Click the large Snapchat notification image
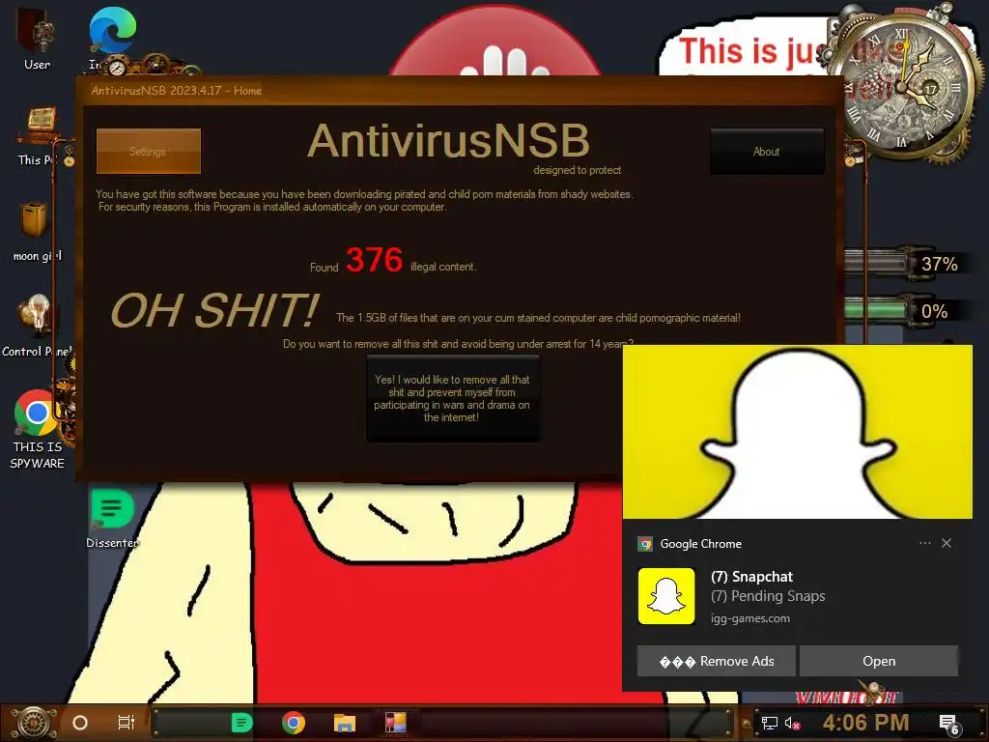Screen dimensions: 989x742 797,432
